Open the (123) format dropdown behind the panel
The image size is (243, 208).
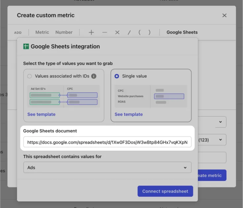click(212, 140)
